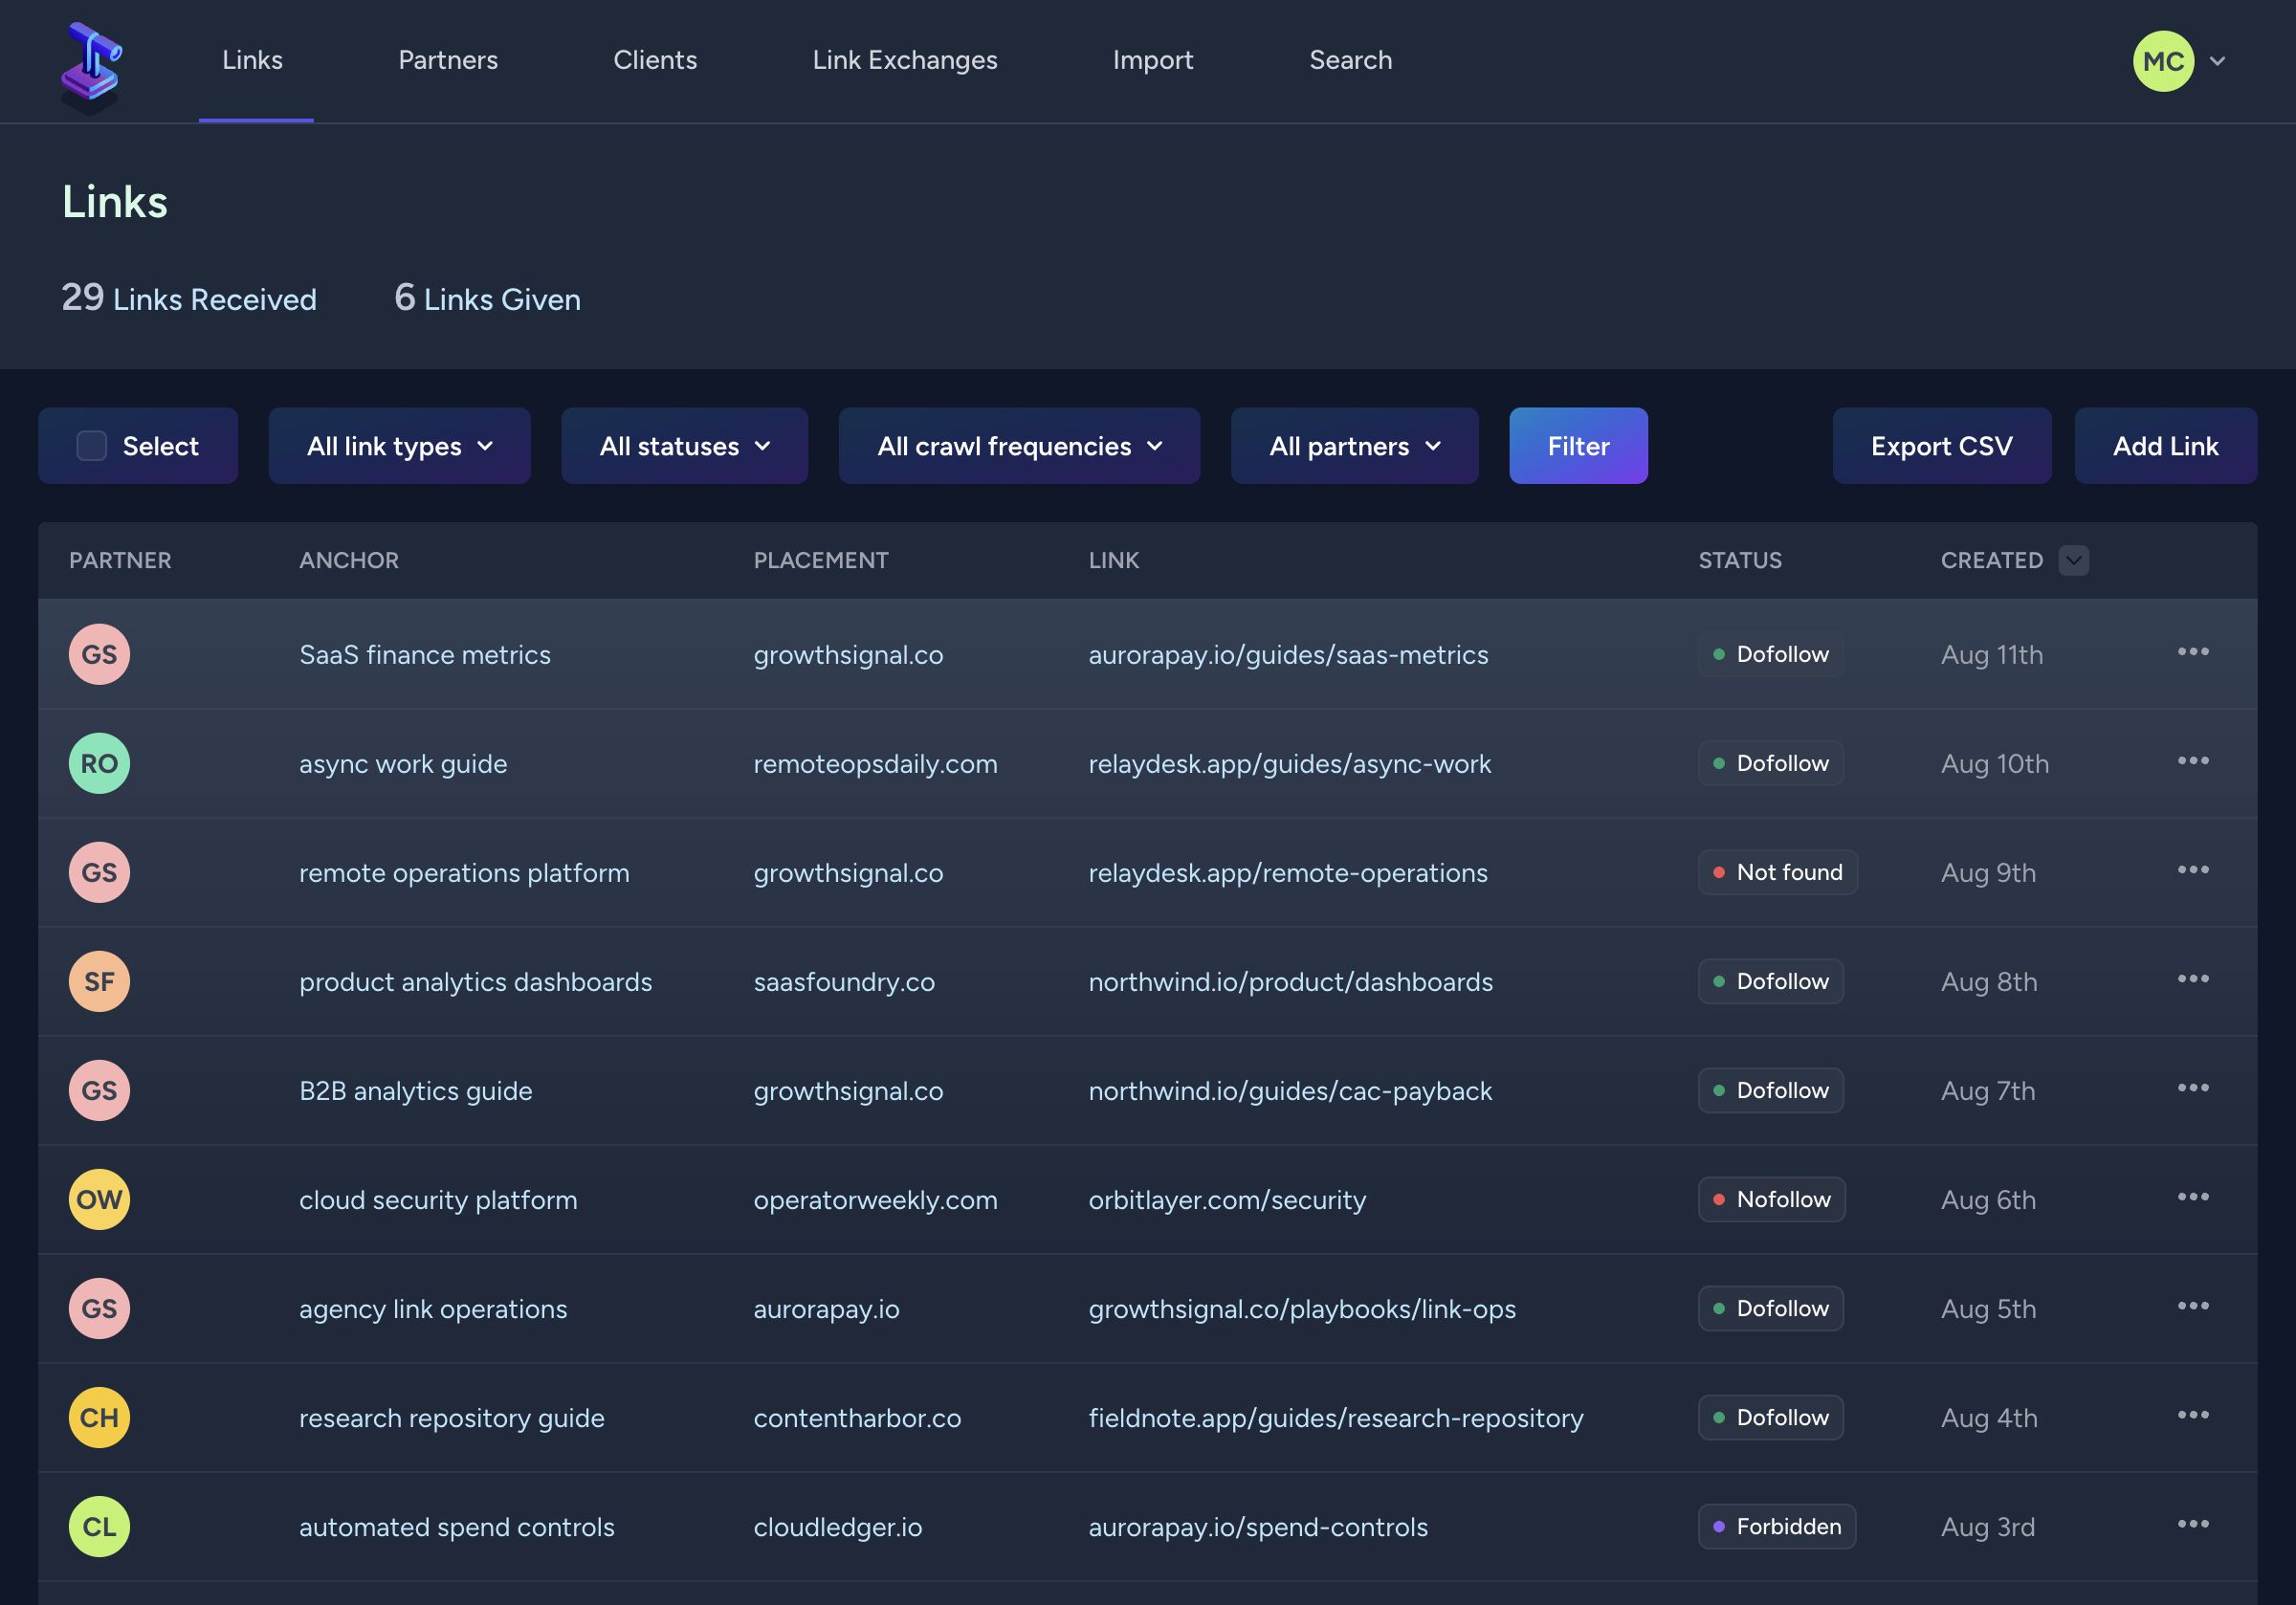Click placement operatorweekly.com
The height and width of the screenshot is (1605, 2296).
875,1199
